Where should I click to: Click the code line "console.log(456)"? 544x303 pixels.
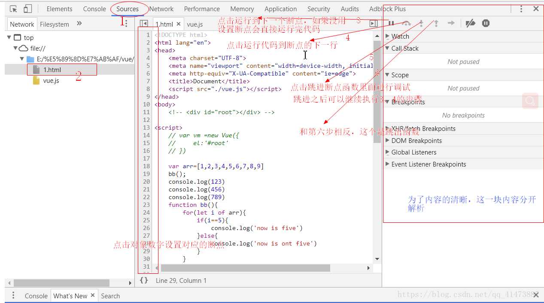(197, 189)
